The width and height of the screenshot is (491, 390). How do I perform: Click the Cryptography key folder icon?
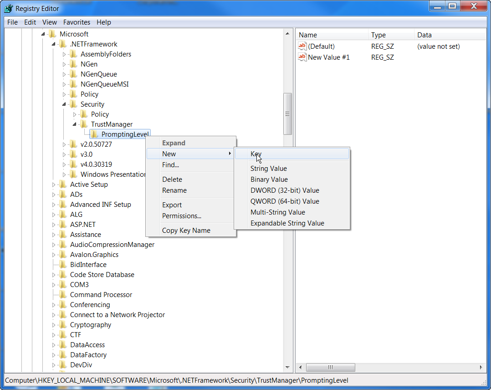[x=62, y=324]
